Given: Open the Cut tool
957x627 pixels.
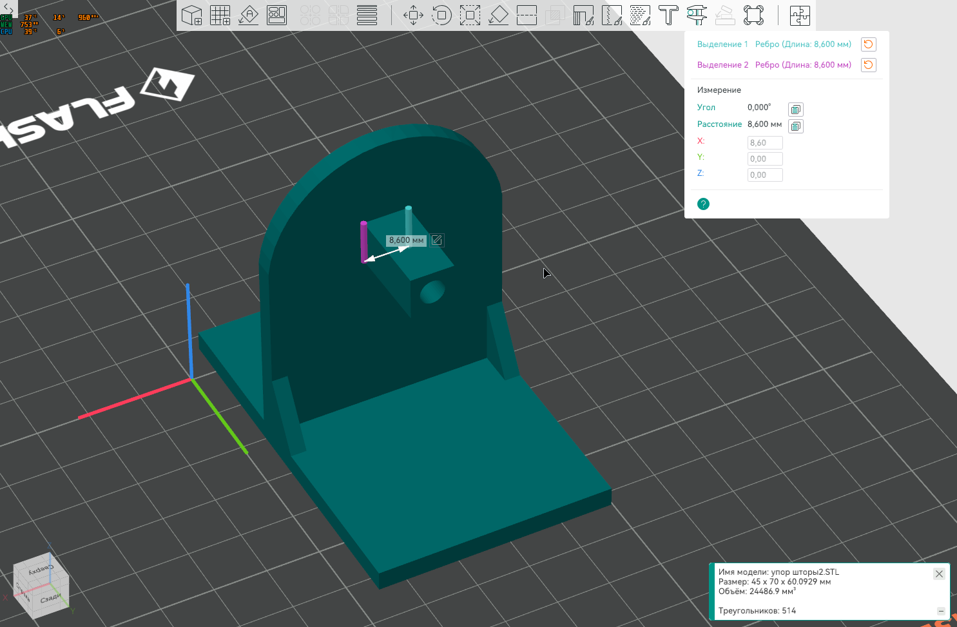Looking at the screenshot, I should click(527, 15).
